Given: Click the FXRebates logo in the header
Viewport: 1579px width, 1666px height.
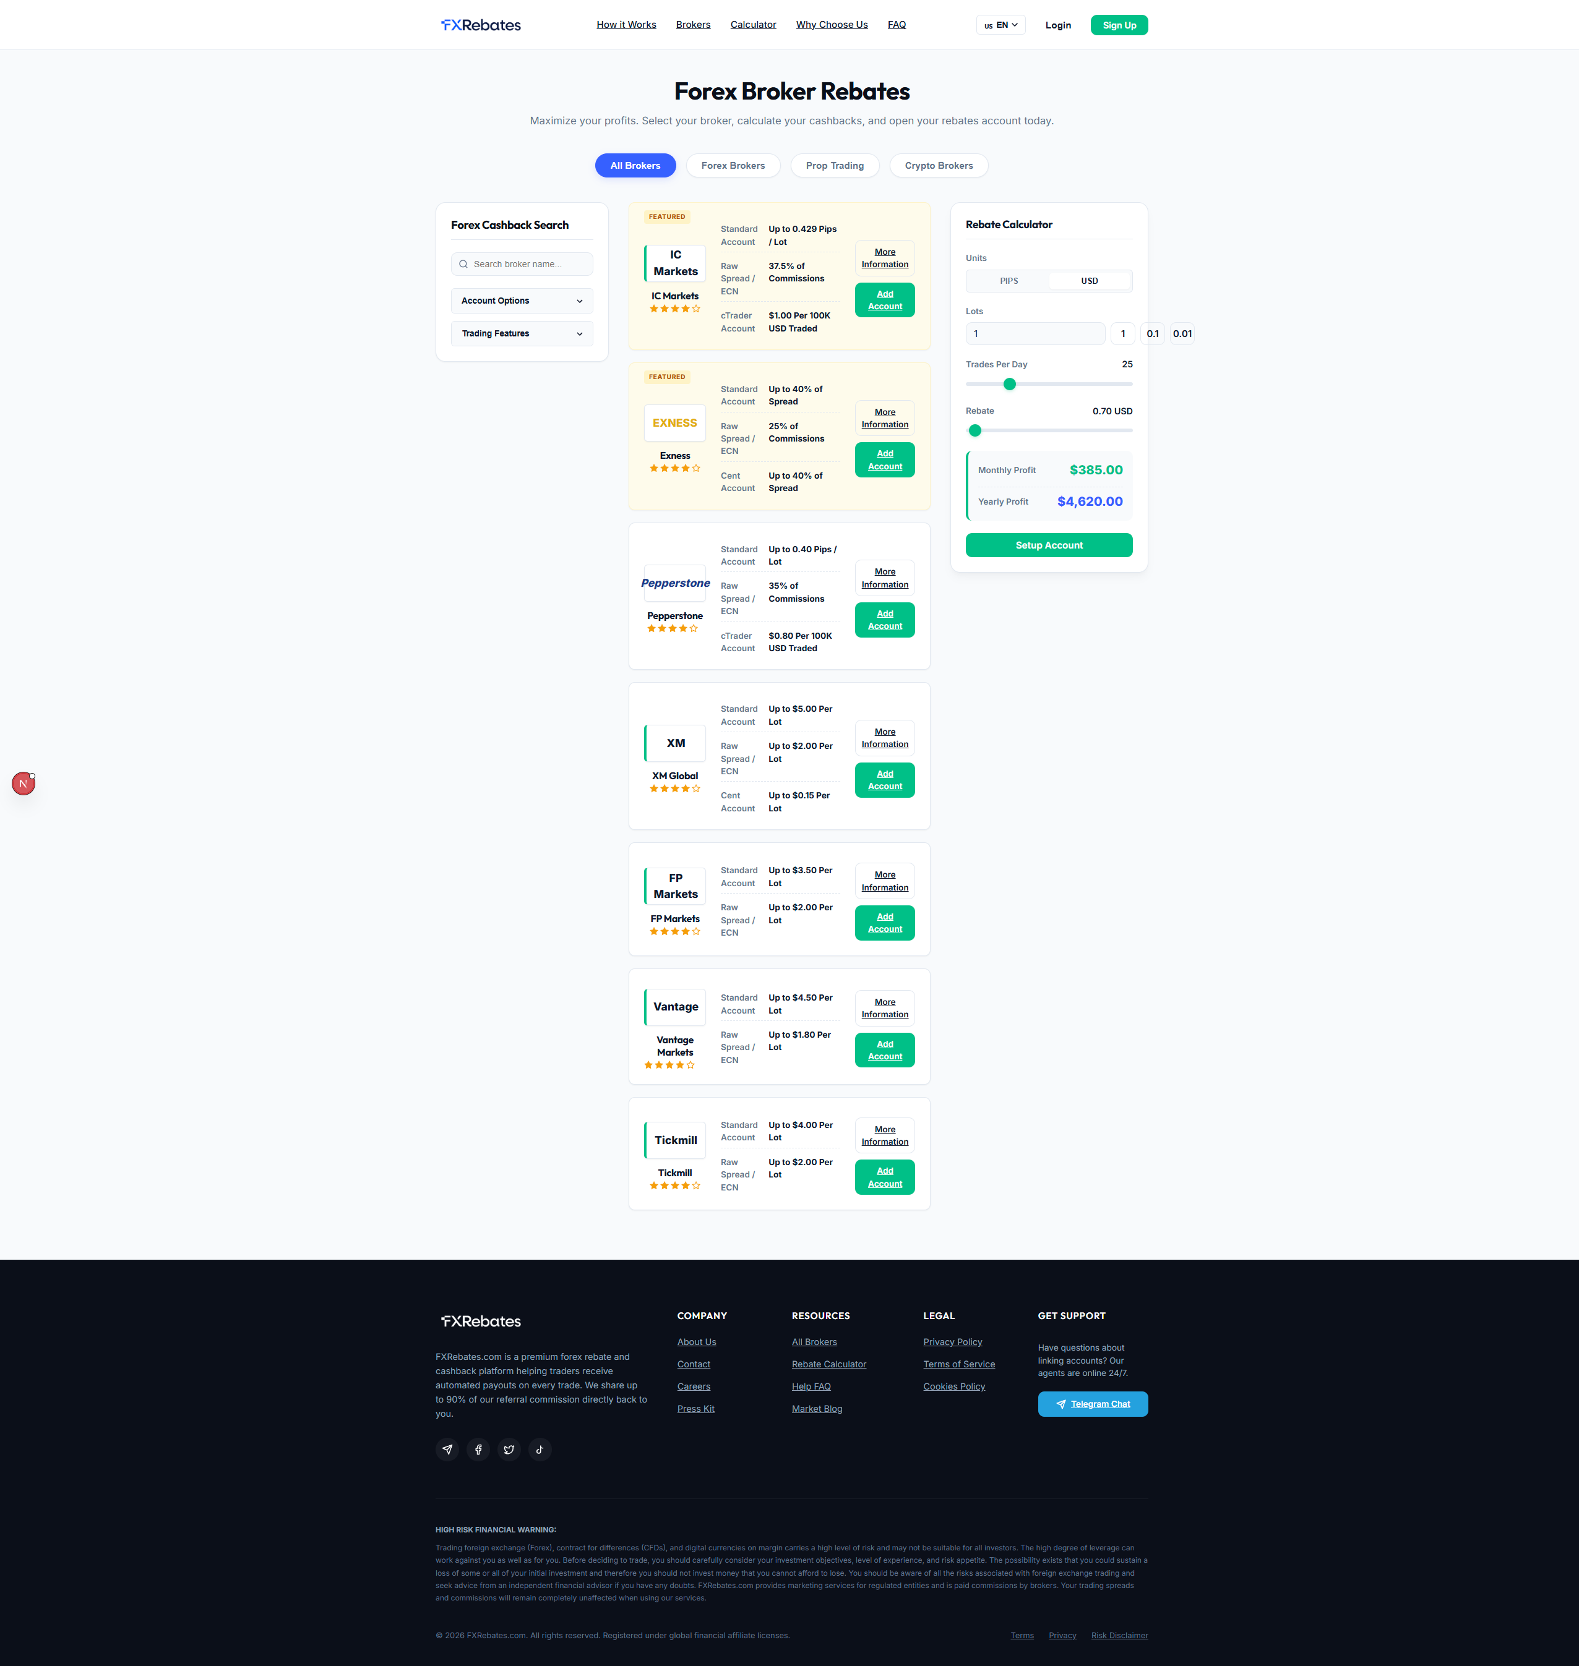Looking at the screenshot, I should (x=481, y=25).
